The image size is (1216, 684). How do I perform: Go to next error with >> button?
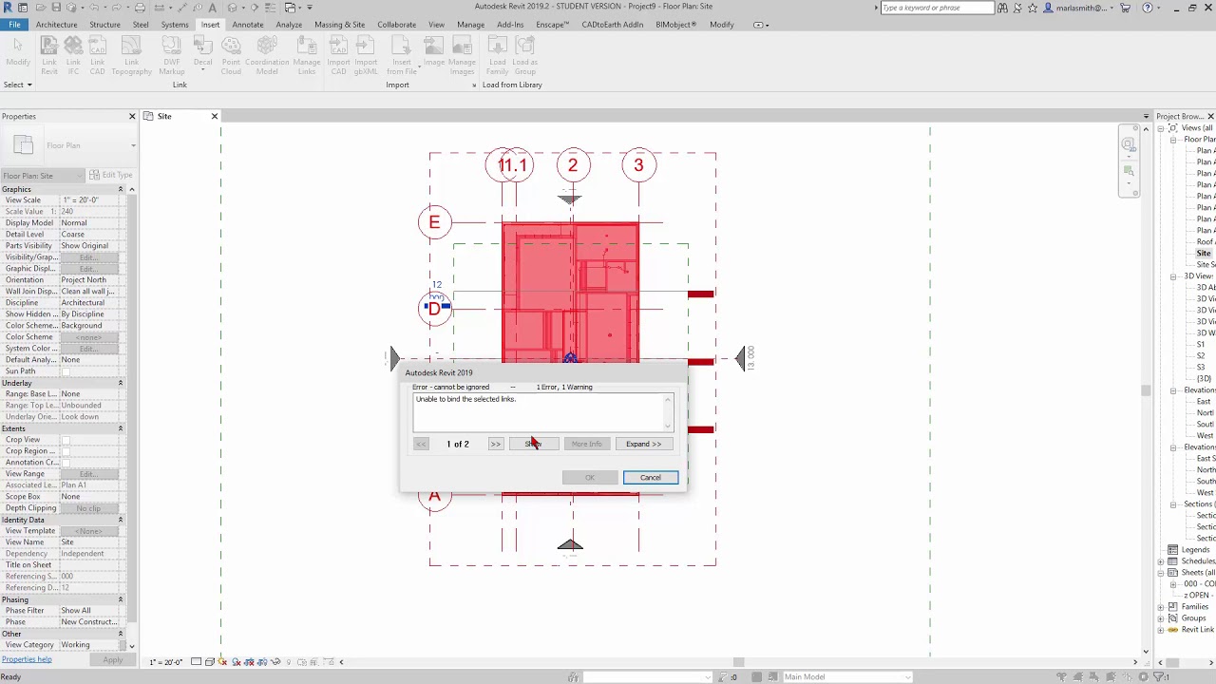click(495, 444)
